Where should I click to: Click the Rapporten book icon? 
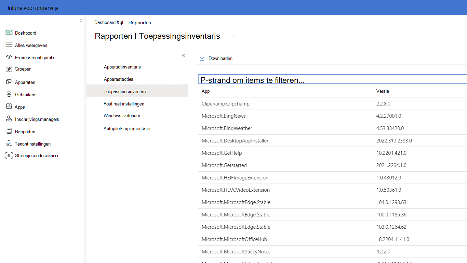click(x=9, y=131)
